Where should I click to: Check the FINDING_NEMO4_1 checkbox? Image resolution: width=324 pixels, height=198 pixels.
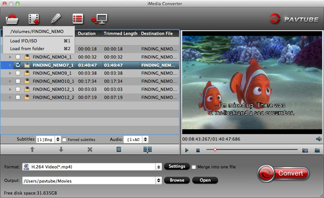point(18,57)
